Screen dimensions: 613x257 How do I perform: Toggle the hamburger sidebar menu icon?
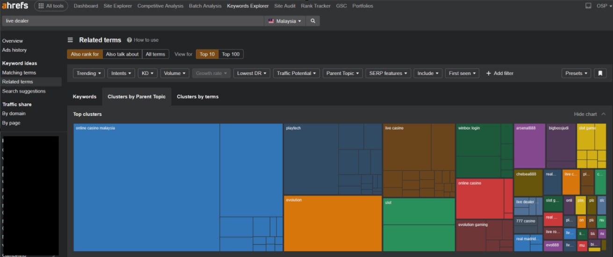coord(70,40)
